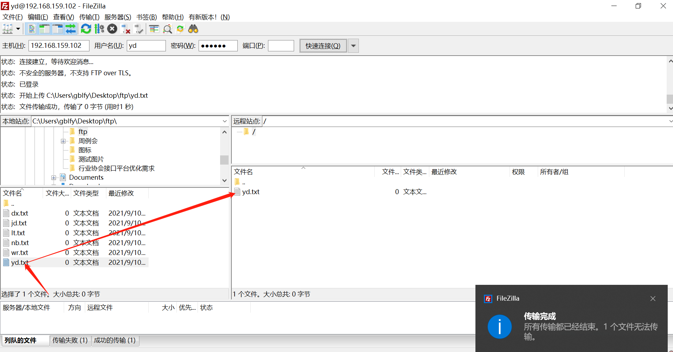This screenshot has width=673, height=352.
Task: Open parent folder in local file list
Action: (9, 204)
